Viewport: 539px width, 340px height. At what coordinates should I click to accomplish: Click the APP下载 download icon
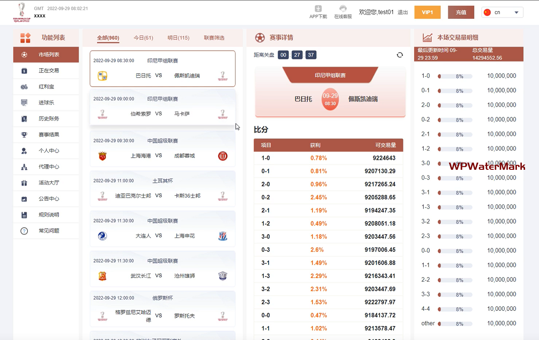pyautogui.click(x=318, y=9)
